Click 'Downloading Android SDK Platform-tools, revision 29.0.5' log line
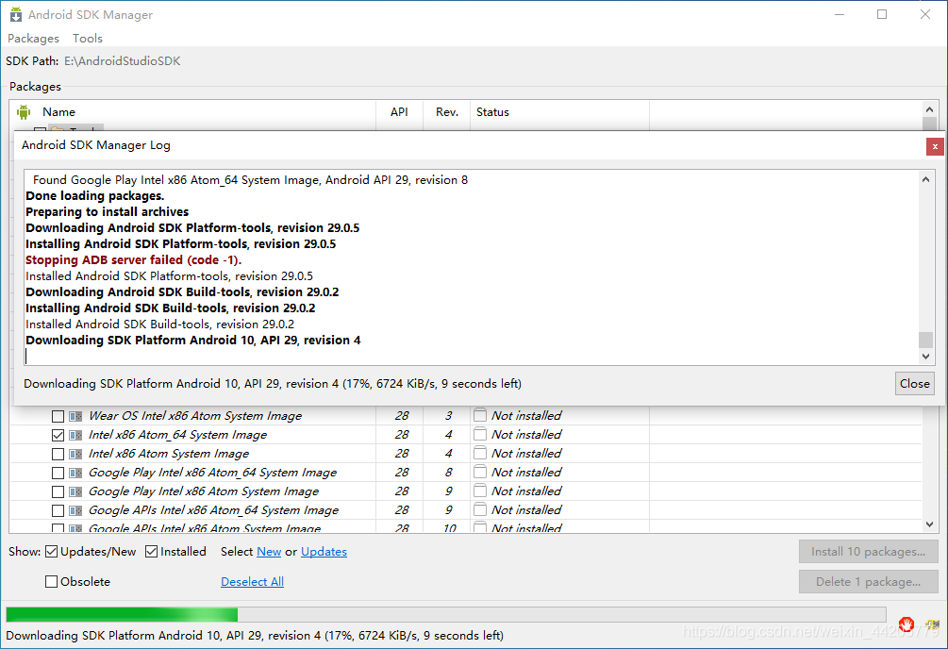Viewport: 948px width, 649px height. tap(192, 228)
